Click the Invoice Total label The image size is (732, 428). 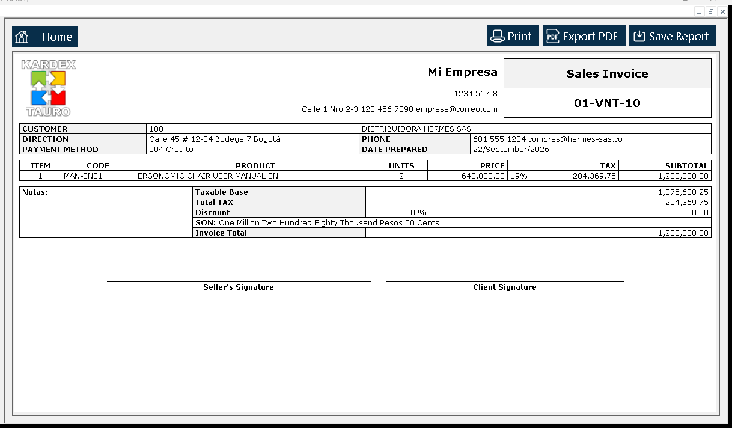pos(221,233)
